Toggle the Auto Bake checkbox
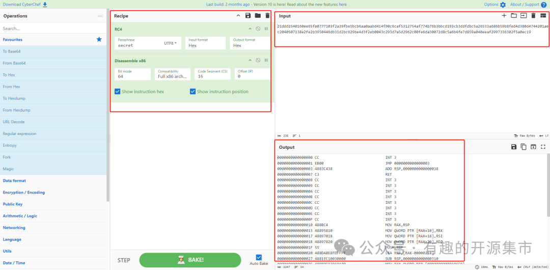The height and width of the screenshot is (270, 550). tap(259, 258)
